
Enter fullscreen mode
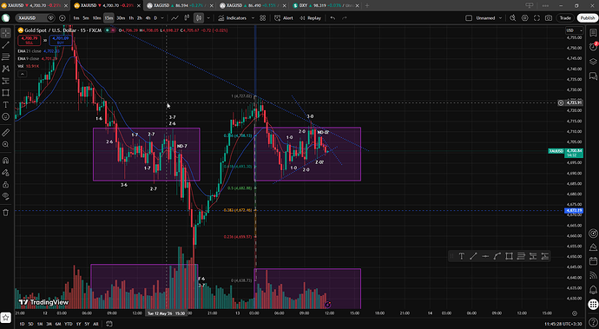pos(536,18)
